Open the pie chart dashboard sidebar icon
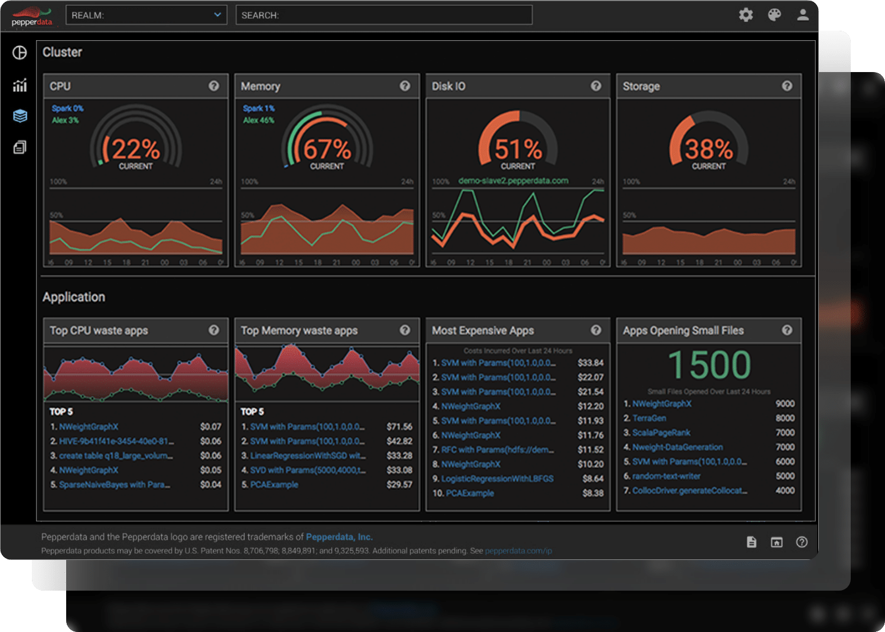 pyautogui.click(x=19, y=53)
